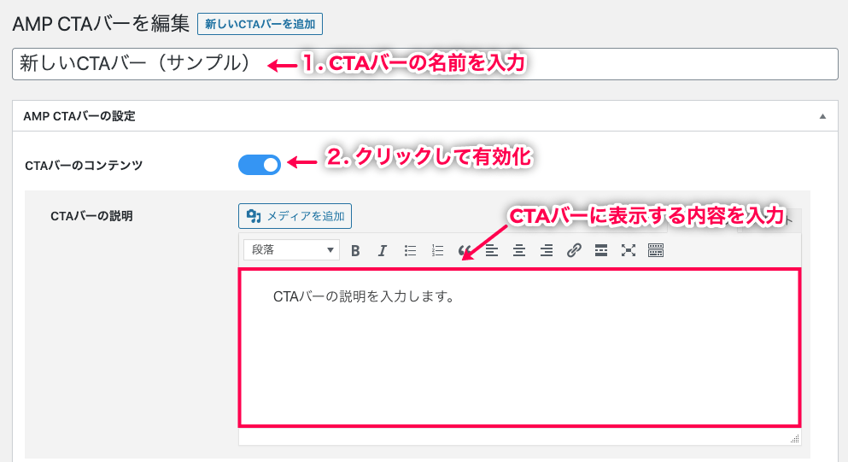Click the CTAバーのコンテンツ label
The height and width of the screenshot is (462, 848).
[84, 166]
